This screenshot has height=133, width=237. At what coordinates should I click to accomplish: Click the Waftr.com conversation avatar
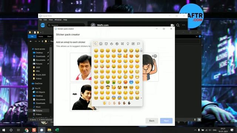tap(93, 25)
